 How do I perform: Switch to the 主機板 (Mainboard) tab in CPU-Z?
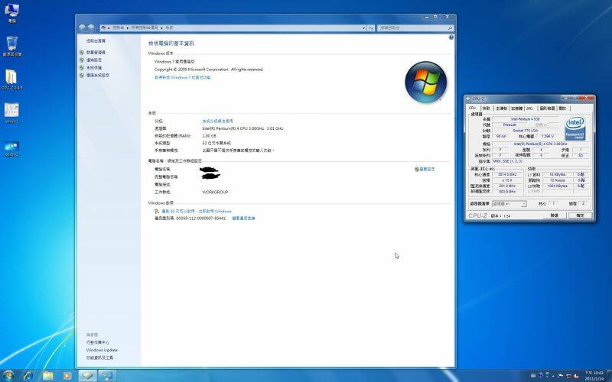501,108
